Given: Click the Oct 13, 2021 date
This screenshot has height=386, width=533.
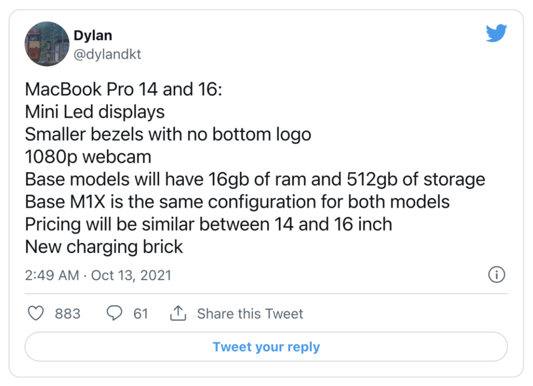Looking at the screenshot, I should pos(131,275).
